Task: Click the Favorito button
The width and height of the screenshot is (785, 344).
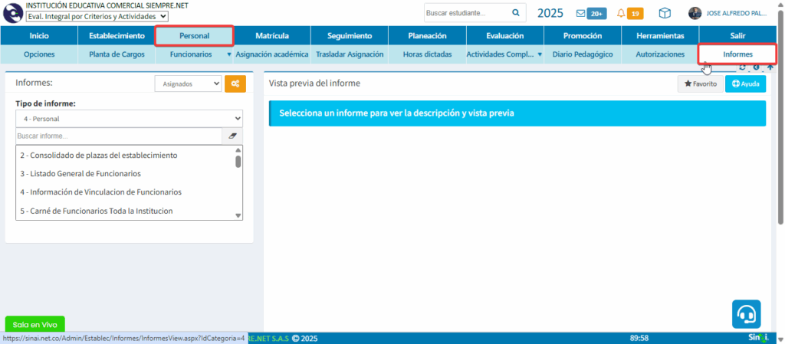Action: pos(700,84)
